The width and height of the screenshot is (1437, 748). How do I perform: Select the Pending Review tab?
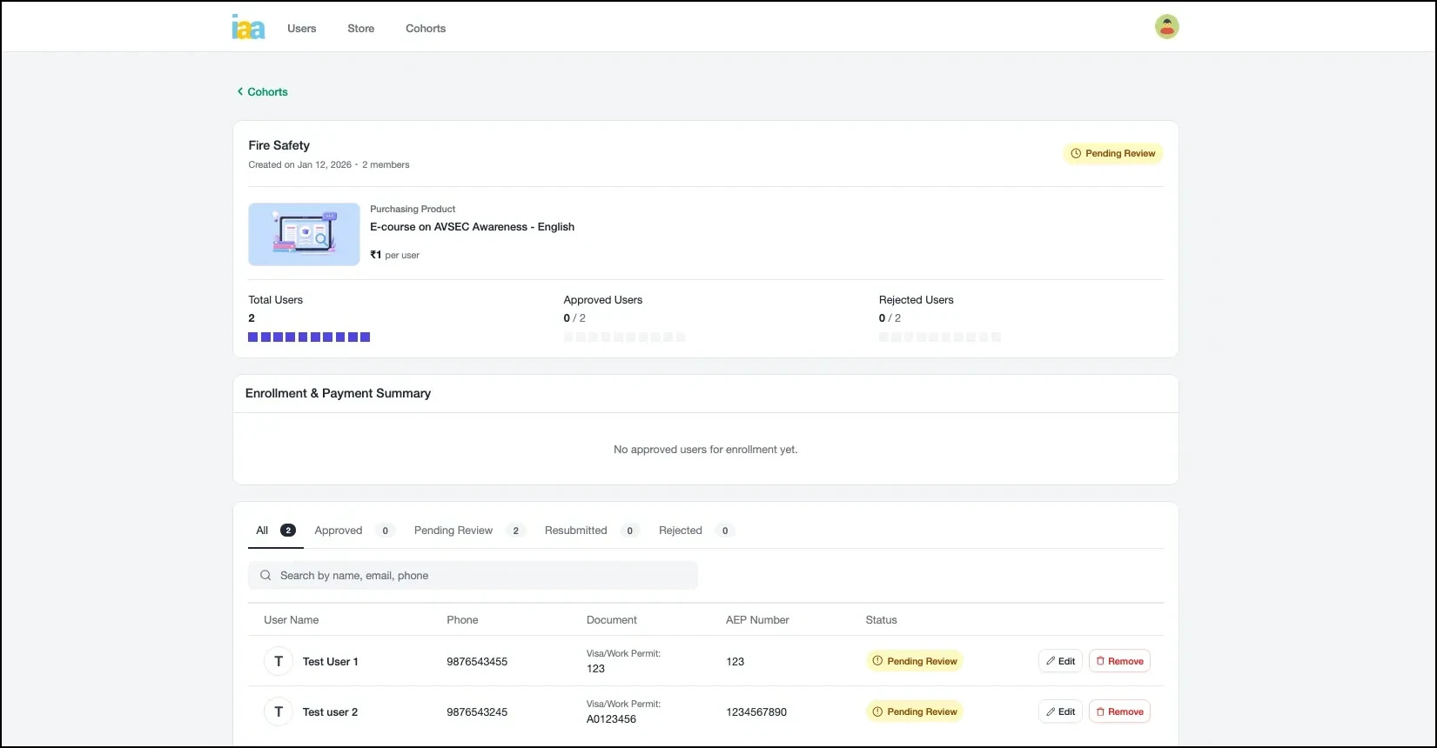(x=453, y=531)
